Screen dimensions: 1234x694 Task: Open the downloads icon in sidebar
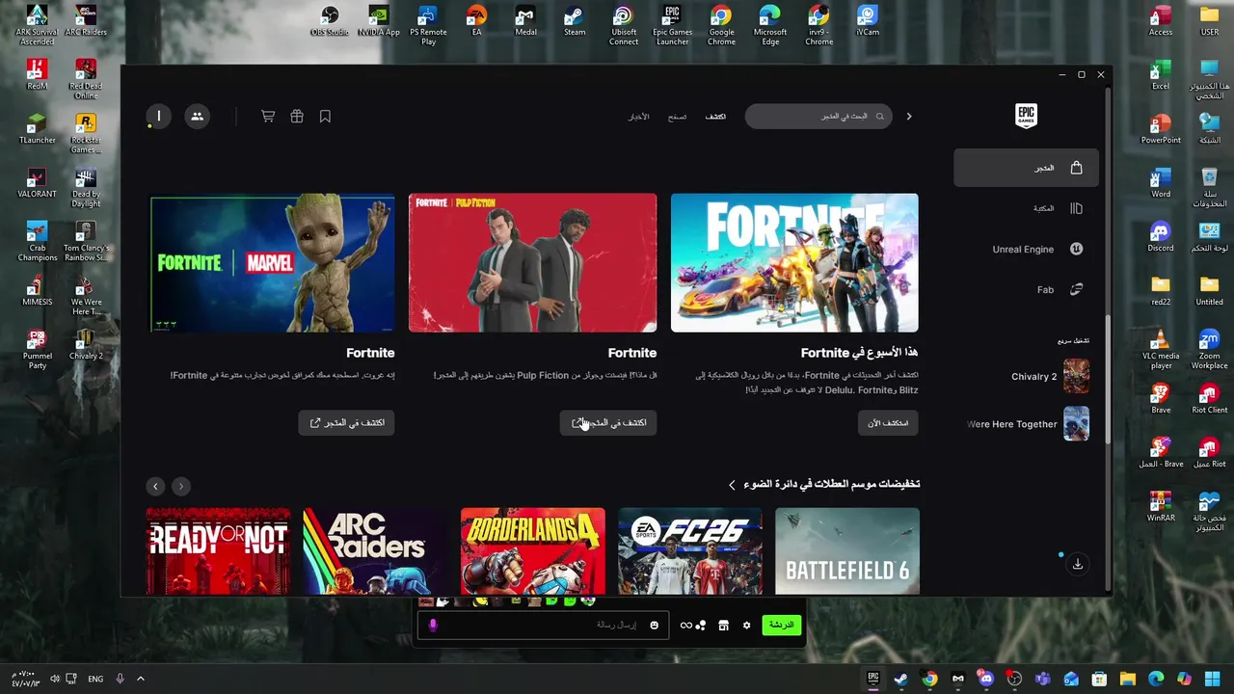coord(1078,564)
